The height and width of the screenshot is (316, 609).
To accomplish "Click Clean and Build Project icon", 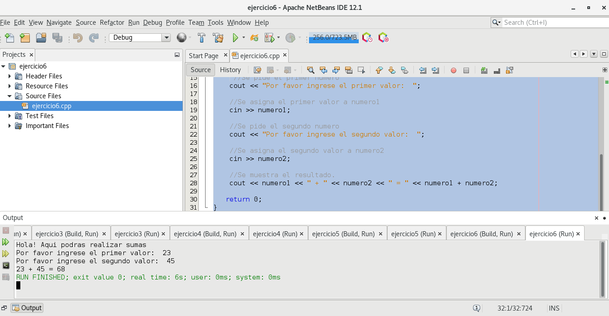I will tap(218, 38).
